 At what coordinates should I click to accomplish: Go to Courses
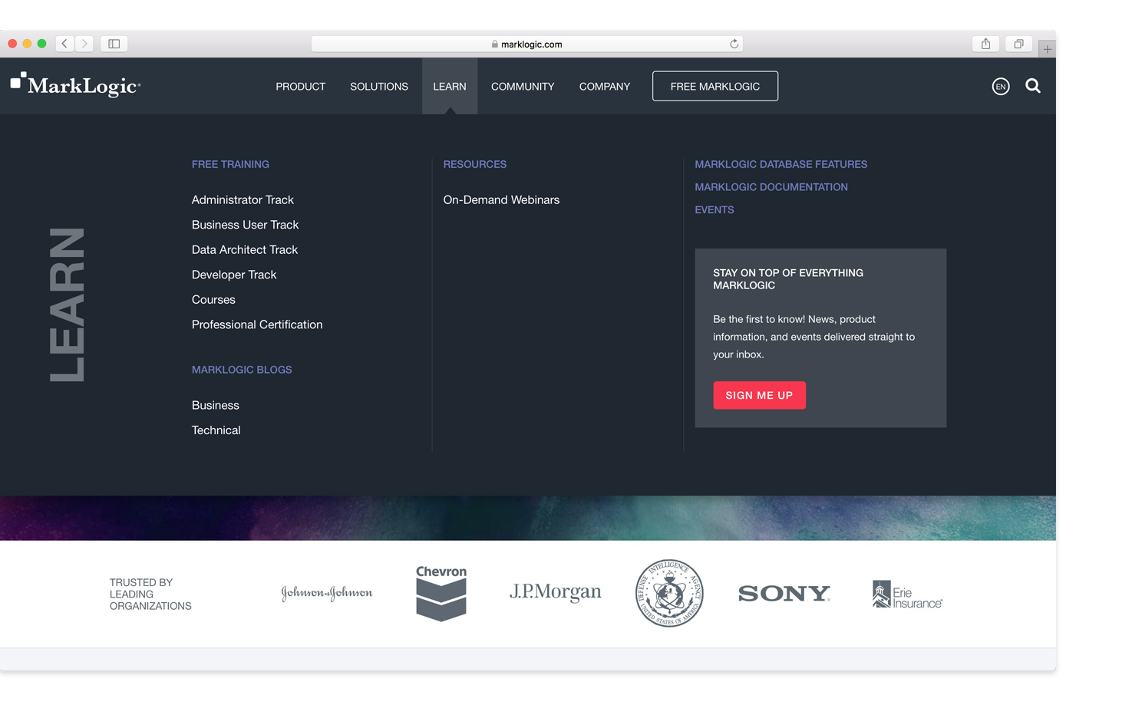point(213,299)
